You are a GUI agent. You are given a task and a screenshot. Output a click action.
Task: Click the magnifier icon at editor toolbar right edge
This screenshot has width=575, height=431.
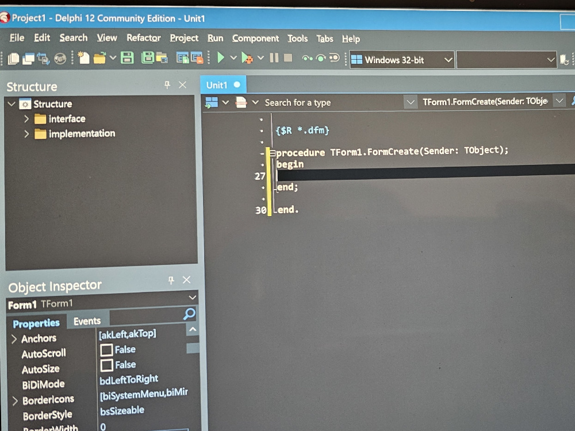tap(573, 101)
